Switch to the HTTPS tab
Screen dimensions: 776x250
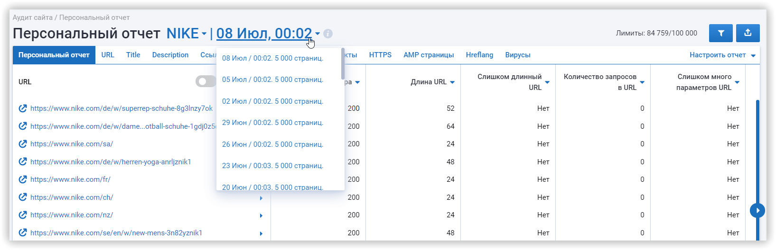(x=380, y=55)
